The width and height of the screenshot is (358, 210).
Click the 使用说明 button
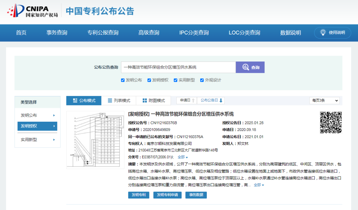[x=332, y=32]
